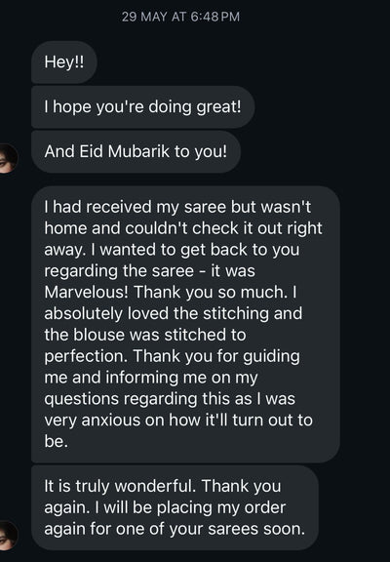Click "again. I will be placing my order" line
Image resolution: width=390 pixels, height=562 pixels.
[165, 507]
